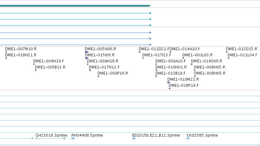The height and width of the screenshot is (146, 260).
Task: Click the DME1-011D21.F label
Action: tap(154, 49)
